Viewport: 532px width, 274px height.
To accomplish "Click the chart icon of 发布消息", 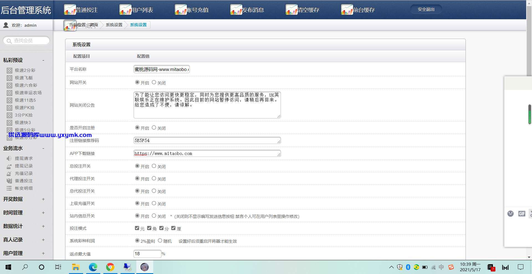I will point(236,10).
